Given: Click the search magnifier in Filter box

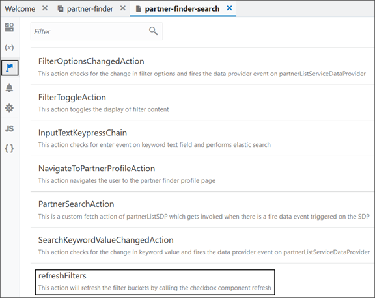Looking at the screenshot, I should click(x=153, y=31).
